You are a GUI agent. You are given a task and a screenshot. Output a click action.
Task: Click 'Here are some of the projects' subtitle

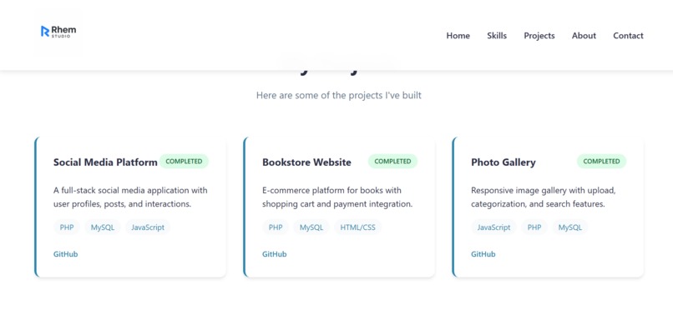(339, 95)
